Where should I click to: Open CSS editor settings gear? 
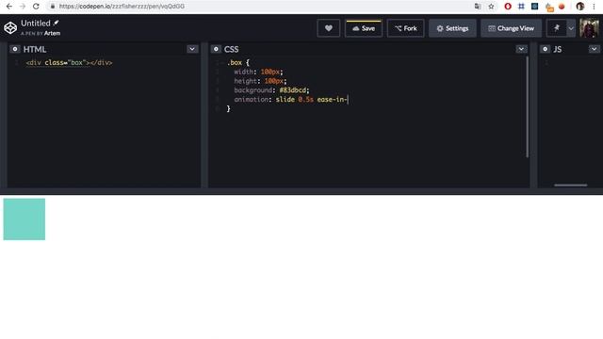pos(216,49)
